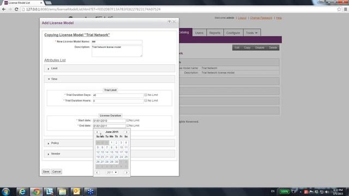The height and width of the screenshot is (196, 349).
Task: Click the Description text area
Action: tap(117, 51)
